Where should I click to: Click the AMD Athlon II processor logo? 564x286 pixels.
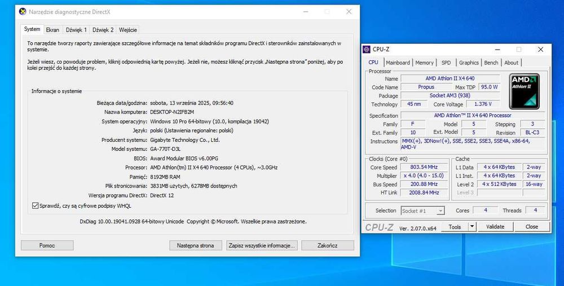tap(524, 91)
